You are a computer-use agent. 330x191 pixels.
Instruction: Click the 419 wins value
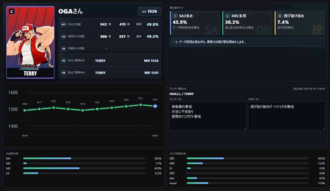(x=122, y=24)
